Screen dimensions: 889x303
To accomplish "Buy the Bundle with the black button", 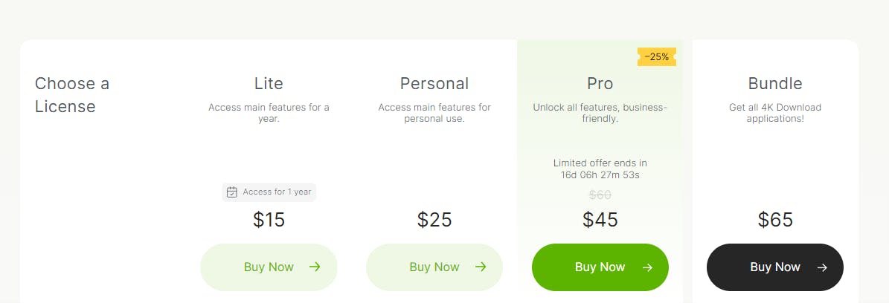I will coord(775,267).
